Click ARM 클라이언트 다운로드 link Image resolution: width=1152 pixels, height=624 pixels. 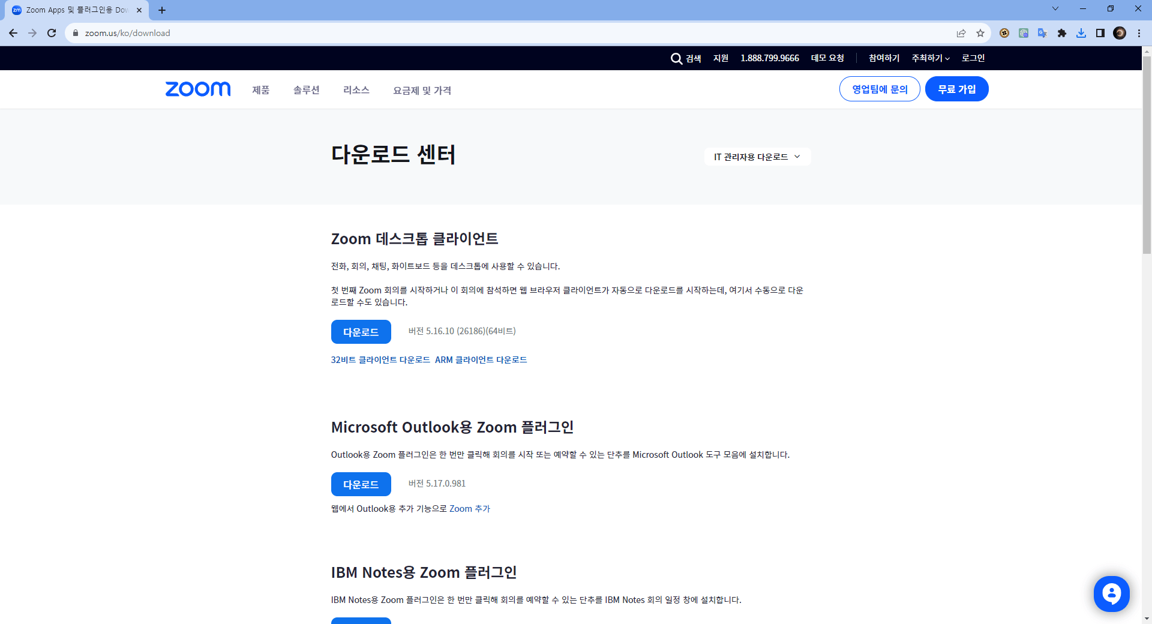481,360
